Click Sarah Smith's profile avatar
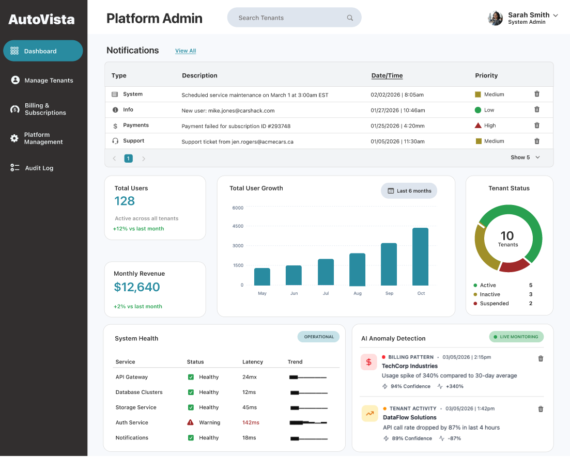 point(495,18)
